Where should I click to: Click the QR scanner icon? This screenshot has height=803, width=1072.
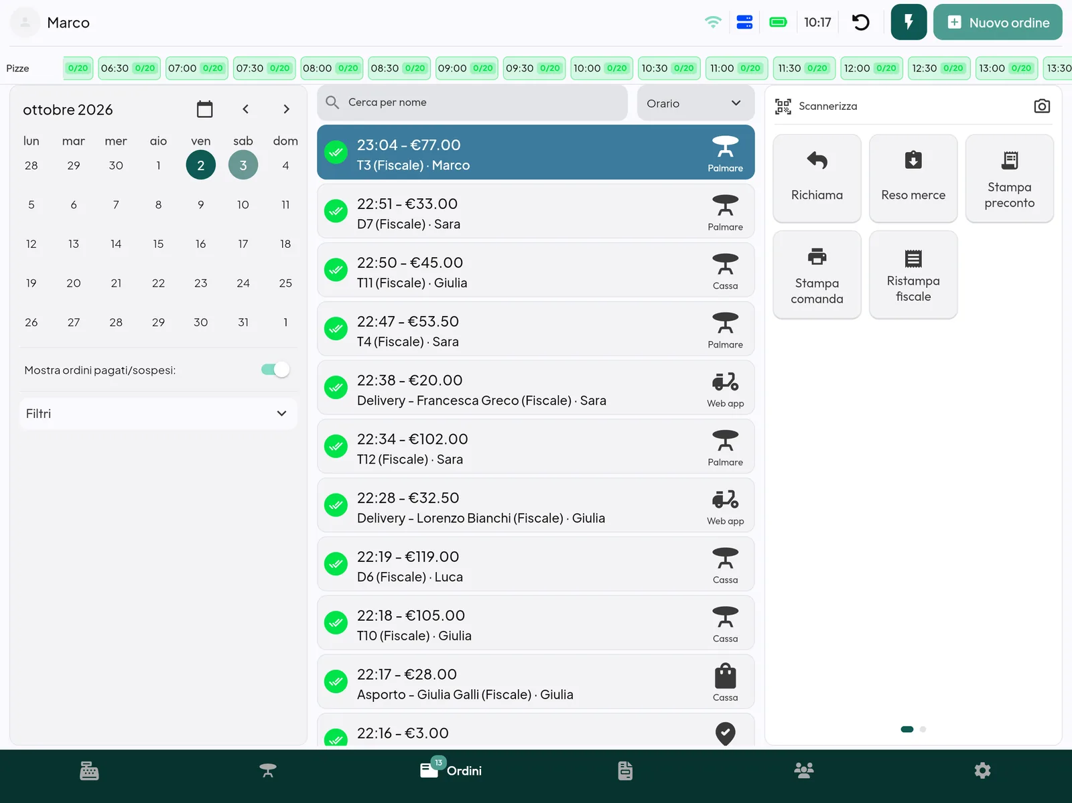coord(783,106)
